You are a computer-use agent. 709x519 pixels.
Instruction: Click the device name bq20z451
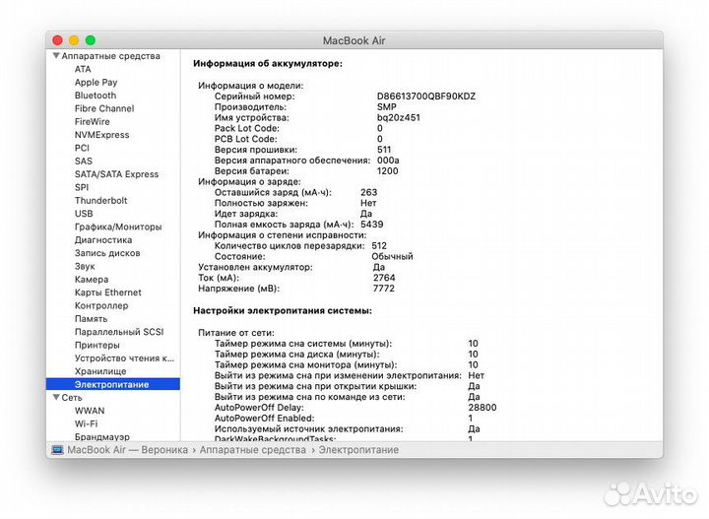pyautogui.click(x=399, y=117)
